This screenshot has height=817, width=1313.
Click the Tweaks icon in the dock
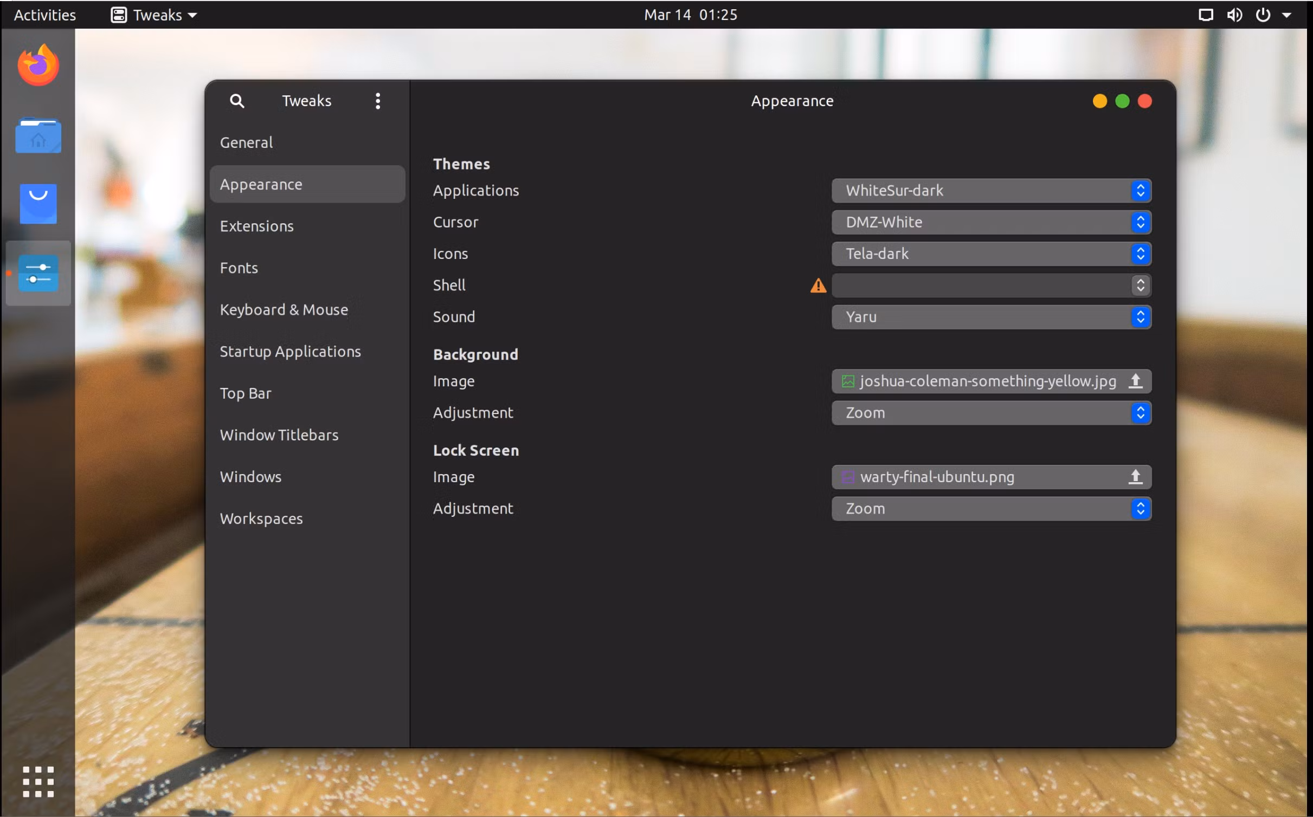38,273
